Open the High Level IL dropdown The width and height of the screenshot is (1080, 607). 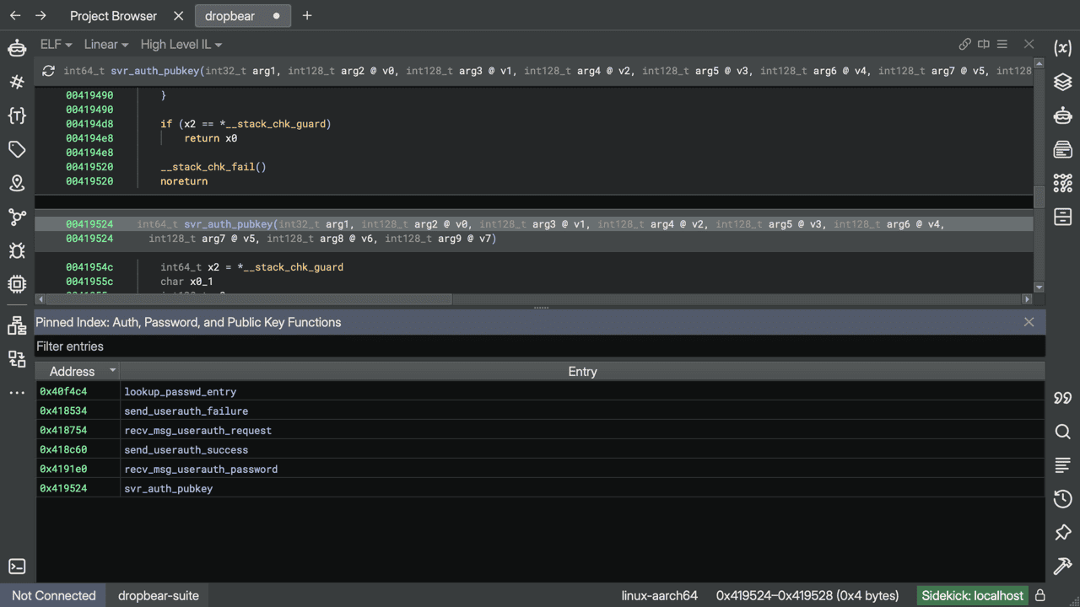181,45
